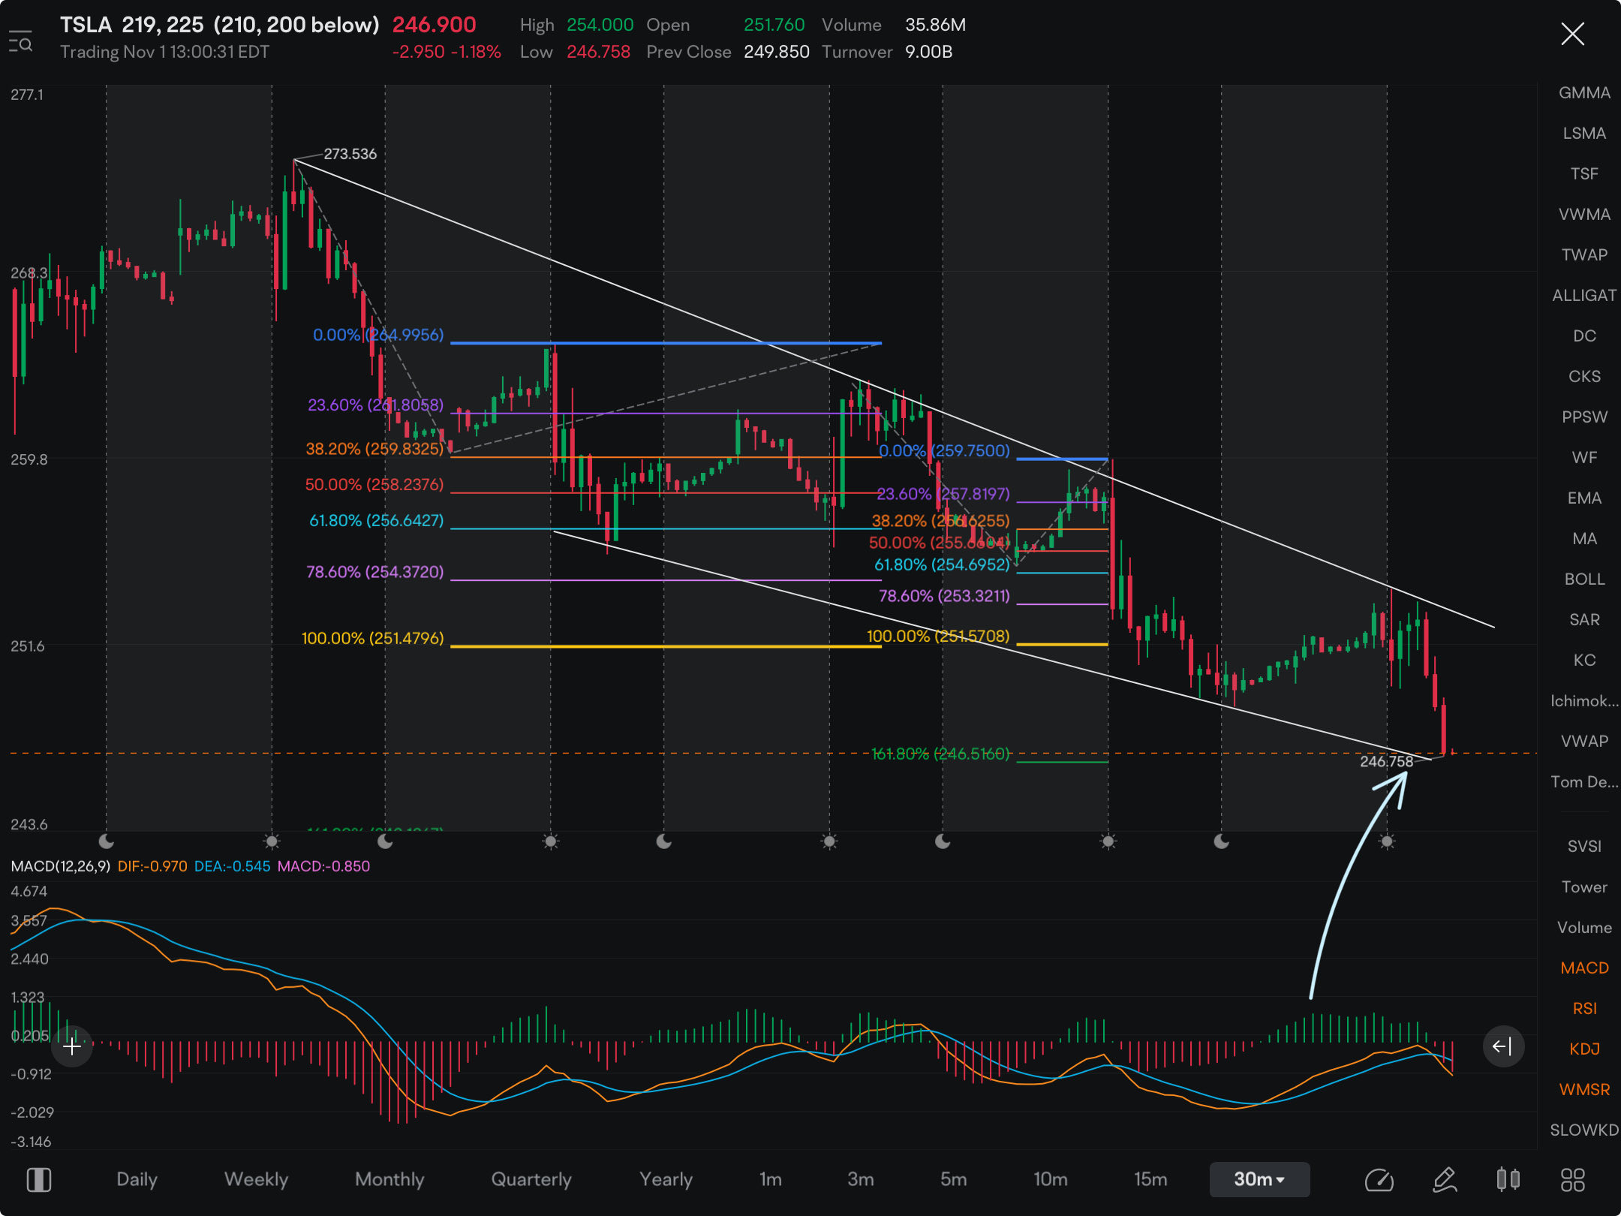Select the 246.758 low price label
The height and width of the screenshot is (1216, 1621).
coord(1386,762)
